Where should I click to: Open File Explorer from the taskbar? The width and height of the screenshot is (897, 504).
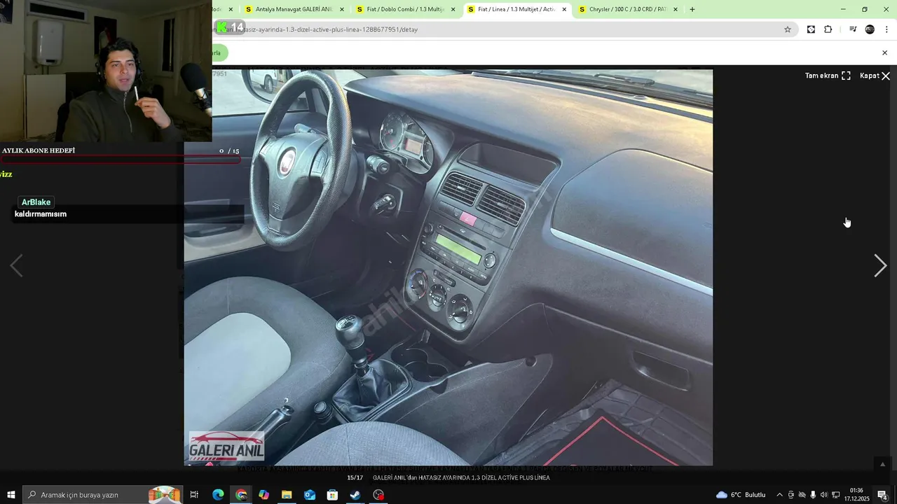287,495
